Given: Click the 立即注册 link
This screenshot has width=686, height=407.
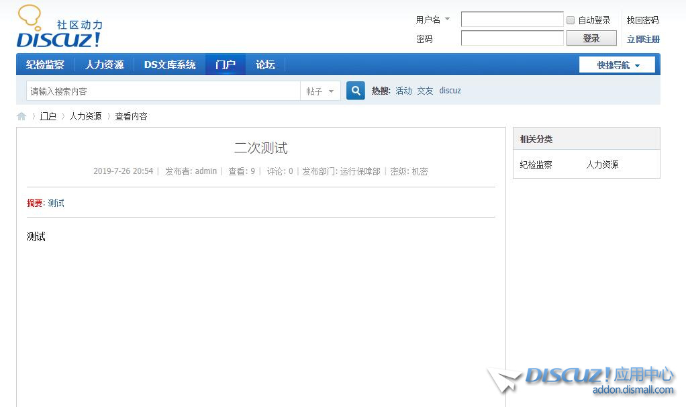Looking at the screenshot, I should click(643, 40).
